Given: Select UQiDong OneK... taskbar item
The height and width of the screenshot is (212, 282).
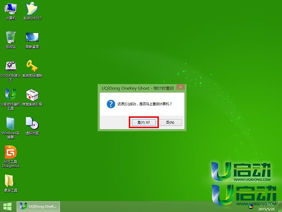Looking at the screenshot, I should click(x=39, y=206).
